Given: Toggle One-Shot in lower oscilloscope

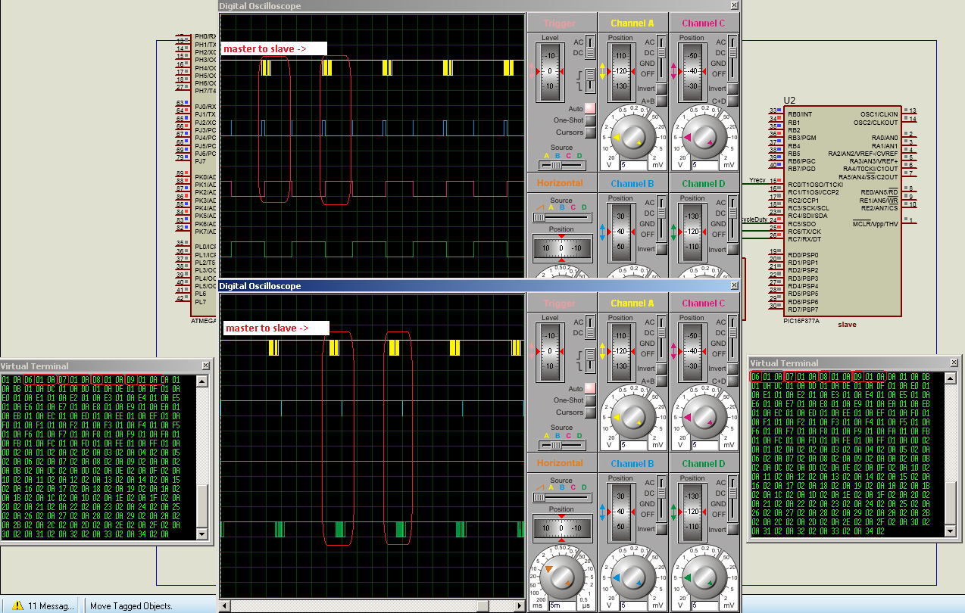Looking at the screenshot, I should coord(590,400).
